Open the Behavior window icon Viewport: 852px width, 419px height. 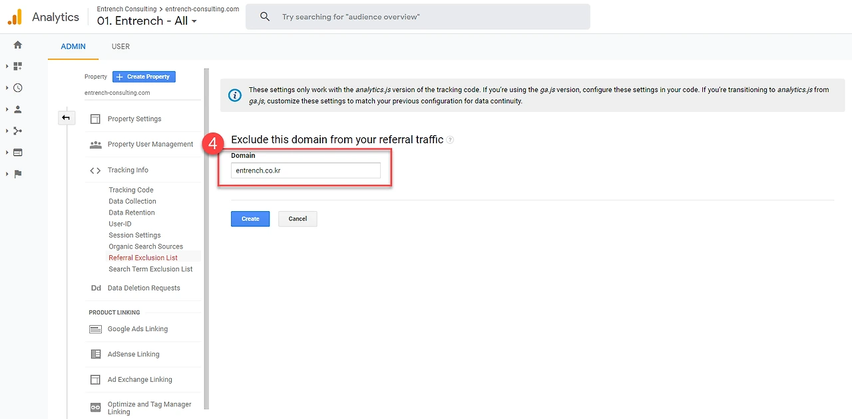tap(18, 153)
